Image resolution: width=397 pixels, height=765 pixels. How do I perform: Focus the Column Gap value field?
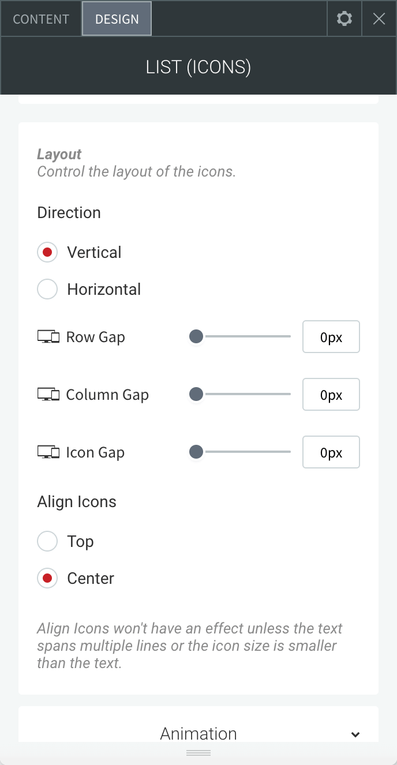[x=331, y=395]
